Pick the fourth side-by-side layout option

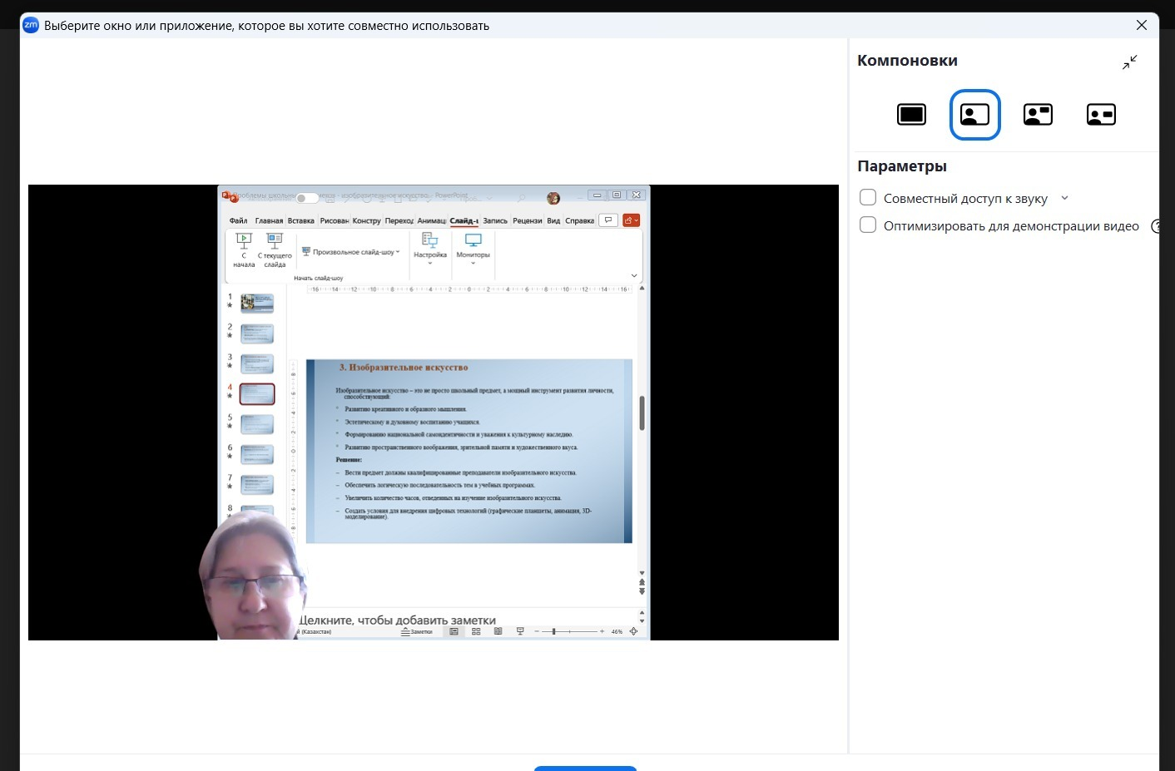point(1101,115)
